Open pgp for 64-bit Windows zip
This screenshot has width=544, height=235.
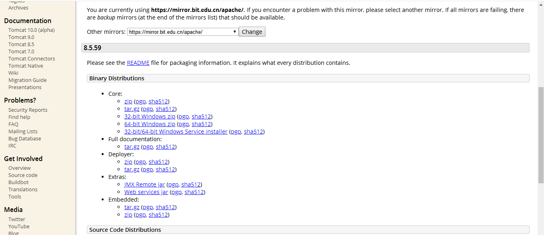(183, 124)
